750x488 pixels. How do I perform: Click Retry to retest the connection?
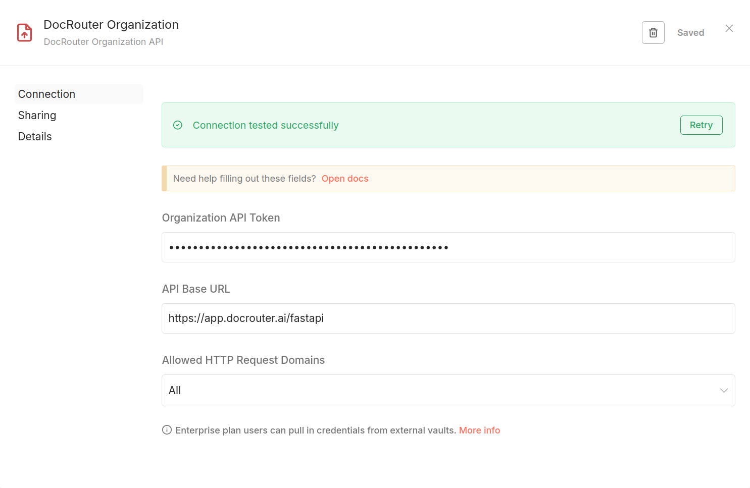[x=701, y=125]
